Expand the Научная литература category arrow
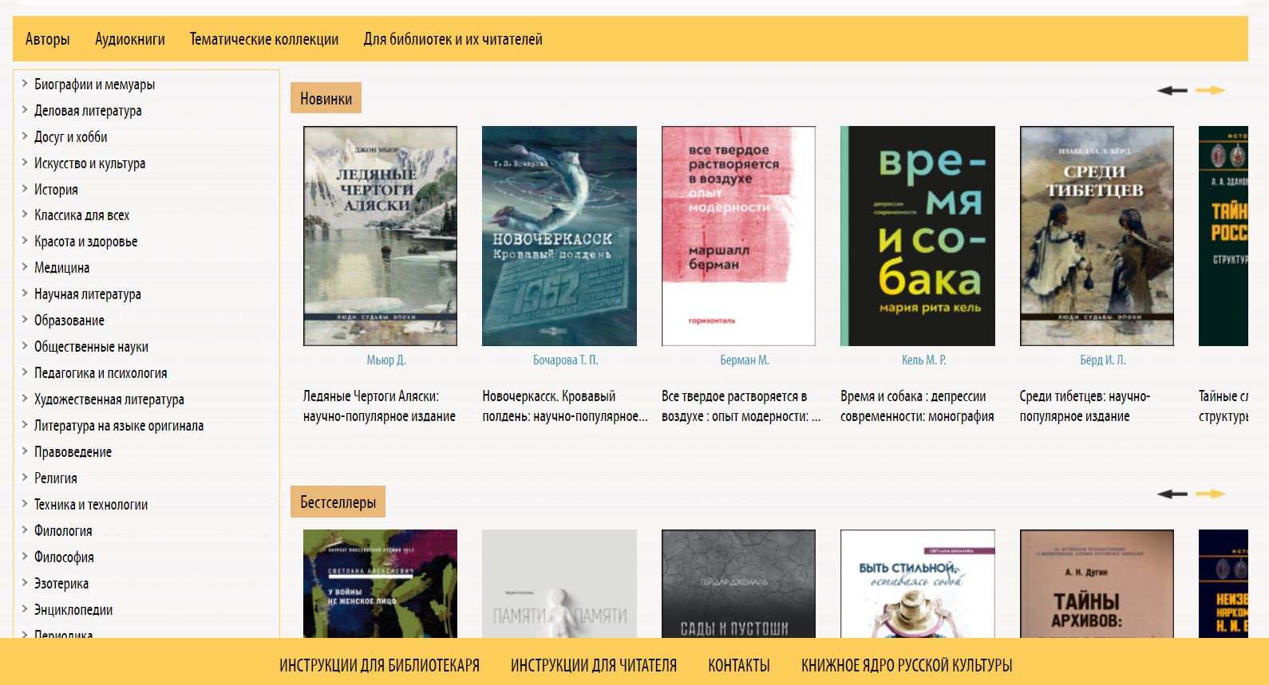This screenshot has height=685, width=1269. 25,293
